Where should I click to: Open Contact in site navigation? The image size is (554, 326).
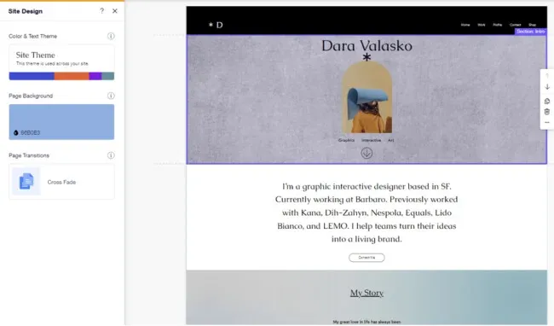tap(515, 25)
